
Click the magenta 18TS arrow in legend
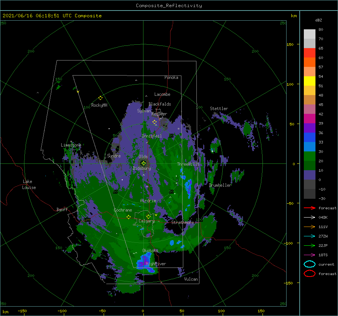click(x=309, y=255)
